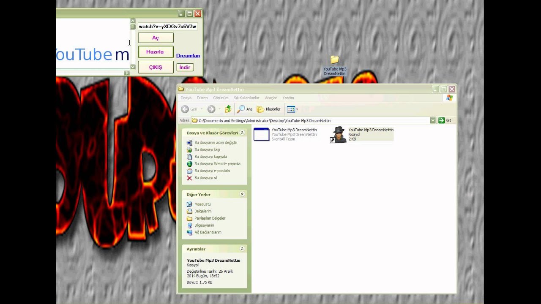Click the up arrow of the browser pane scrollbar
This screenshot has height=304, width=541.
(x=132, y=21)
